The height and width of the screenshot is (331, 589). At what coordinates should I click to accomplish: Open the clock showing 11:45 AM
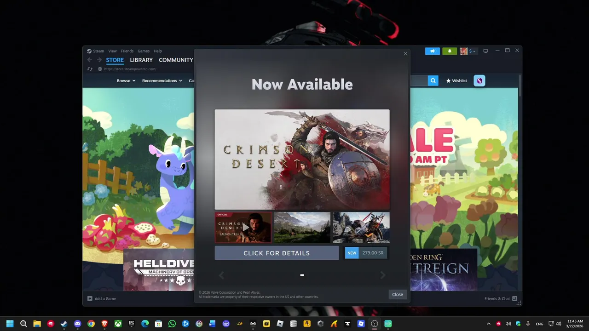click(x=575, y=324)
